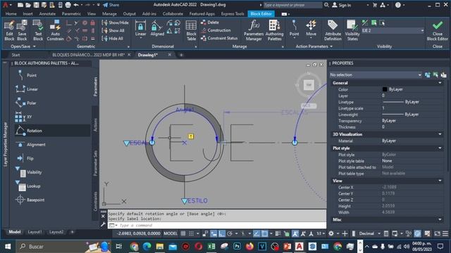
Task: Switch to Express Tools tab
Action: click(x=233, y=13)
